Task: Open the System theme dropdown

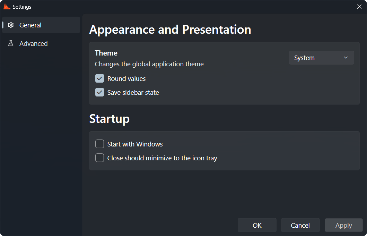Action: (321, 58)
